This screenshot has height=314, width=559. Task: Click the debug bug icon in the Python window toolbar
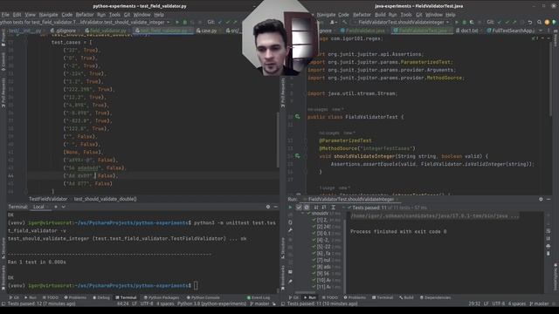point(184,22)
